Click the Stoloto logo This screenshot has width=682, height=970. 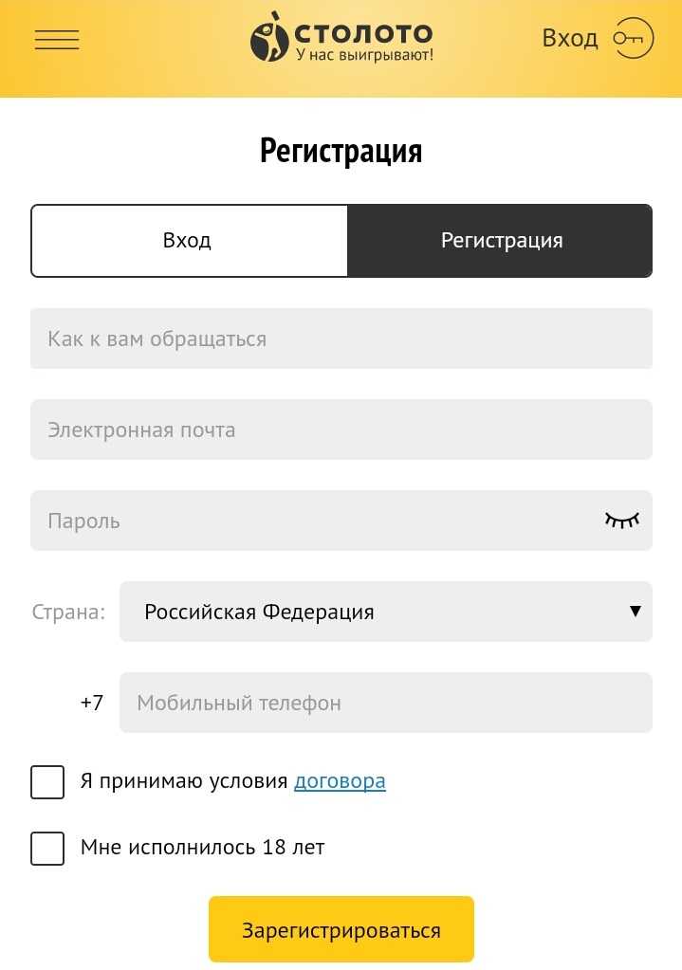coord(341,36)
